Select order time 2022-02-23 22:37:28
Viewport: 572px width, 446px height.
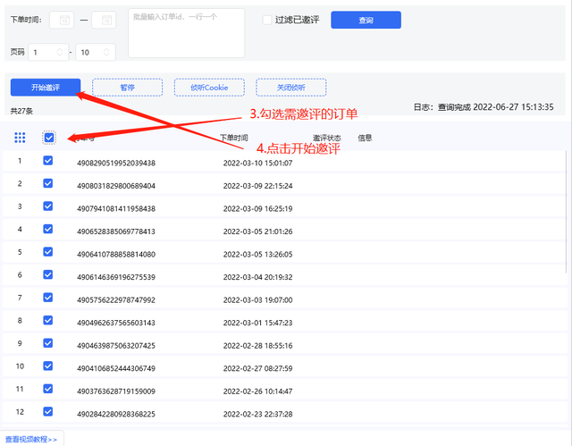258,414
